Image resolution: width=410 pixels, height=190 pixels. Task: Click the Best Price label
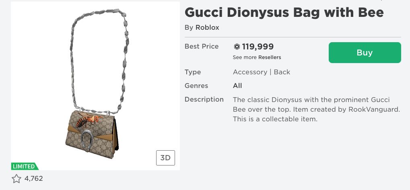coord(202,47)
